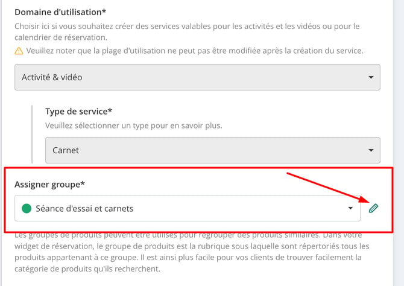Click the Activité & vidéo value text

pos(52,77)
